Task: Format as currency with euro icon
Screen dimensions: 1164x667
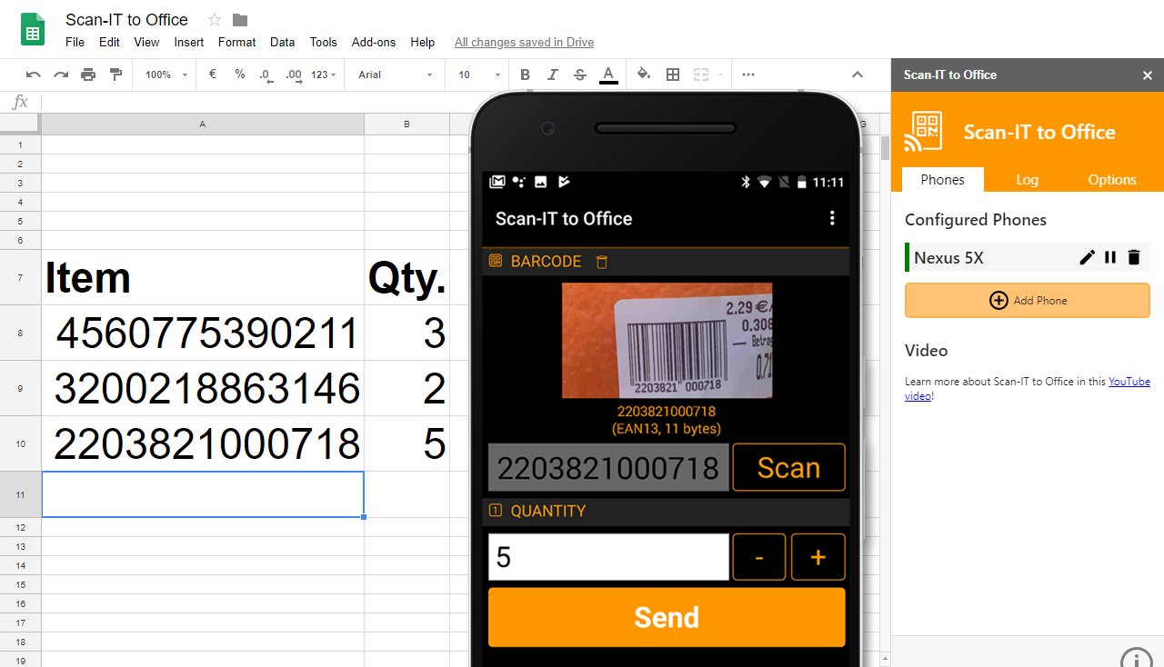Action: [213, 75]
